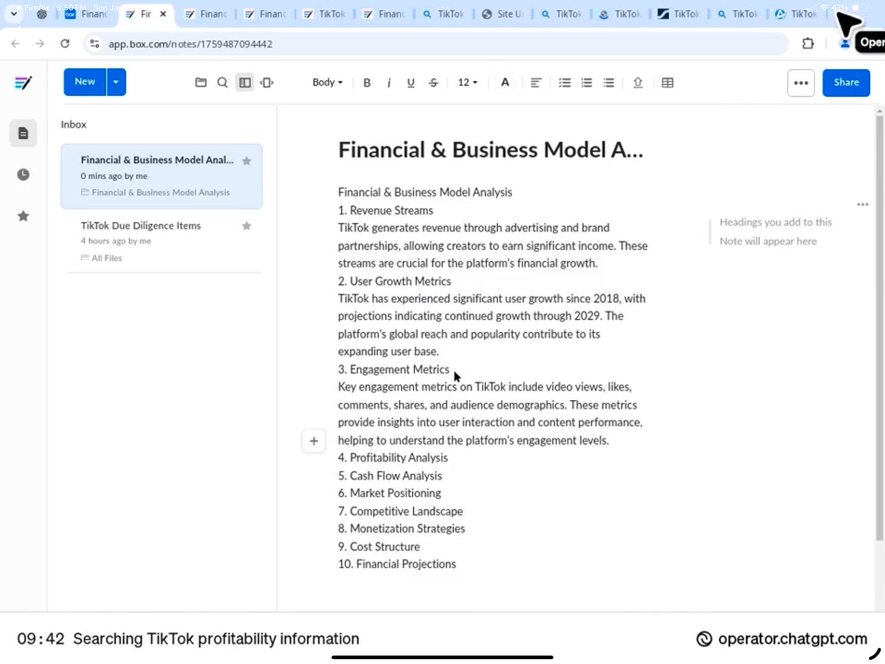Toggle underline formatting
The image size is (885, 664).
411,83
